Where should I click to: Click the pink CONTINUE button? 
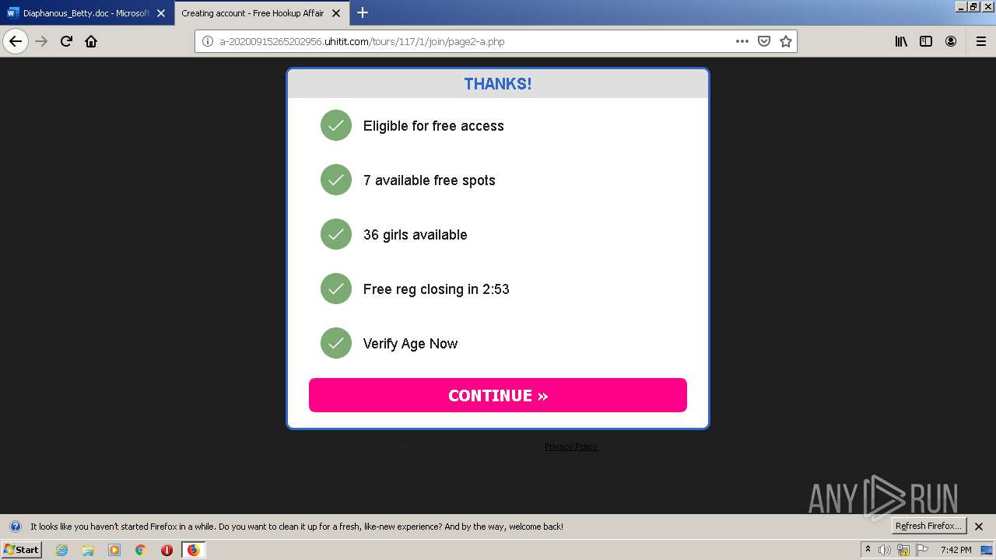click(x=498, y=395)
